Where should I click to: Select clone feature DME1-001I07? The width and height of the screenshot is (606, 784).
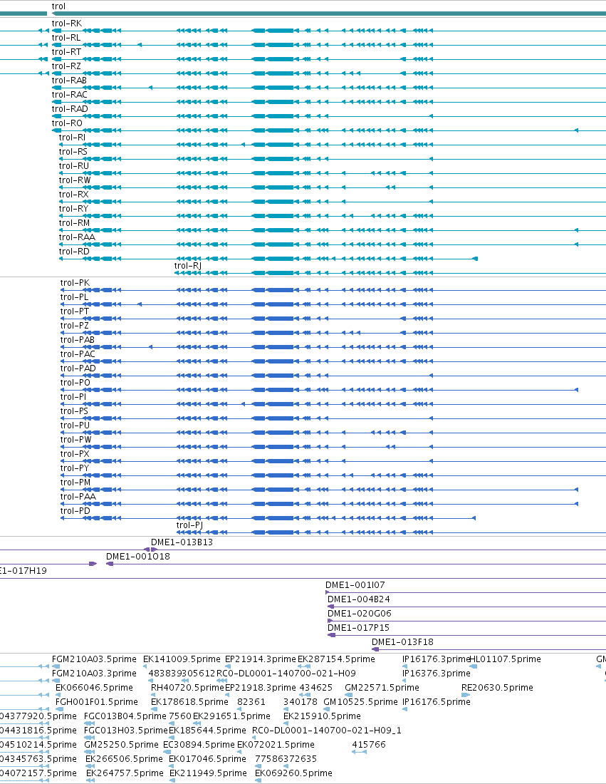(x=355, y=585)
